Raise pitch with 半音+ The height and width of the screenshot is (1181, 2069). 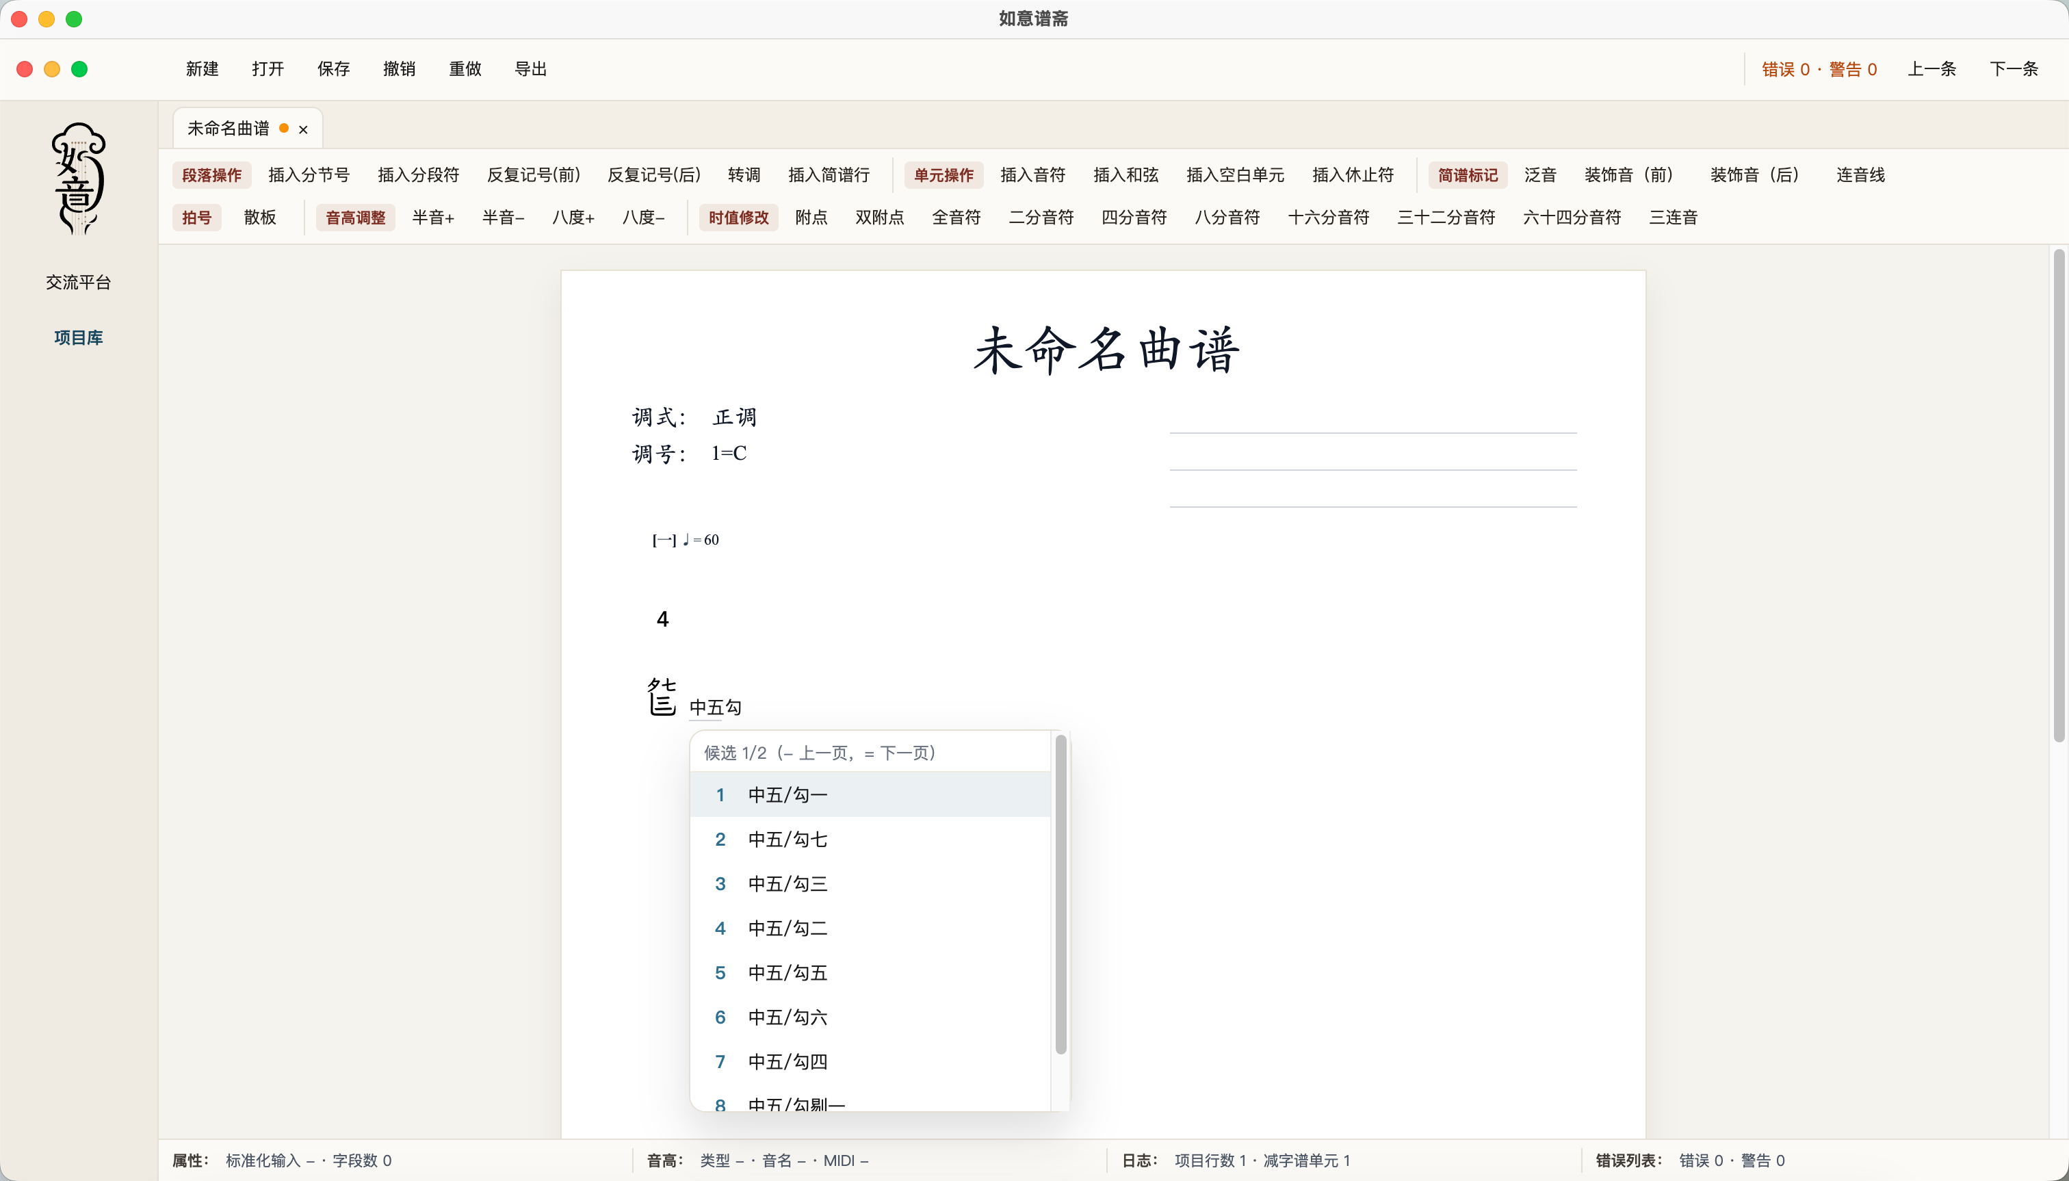(433, 218)
